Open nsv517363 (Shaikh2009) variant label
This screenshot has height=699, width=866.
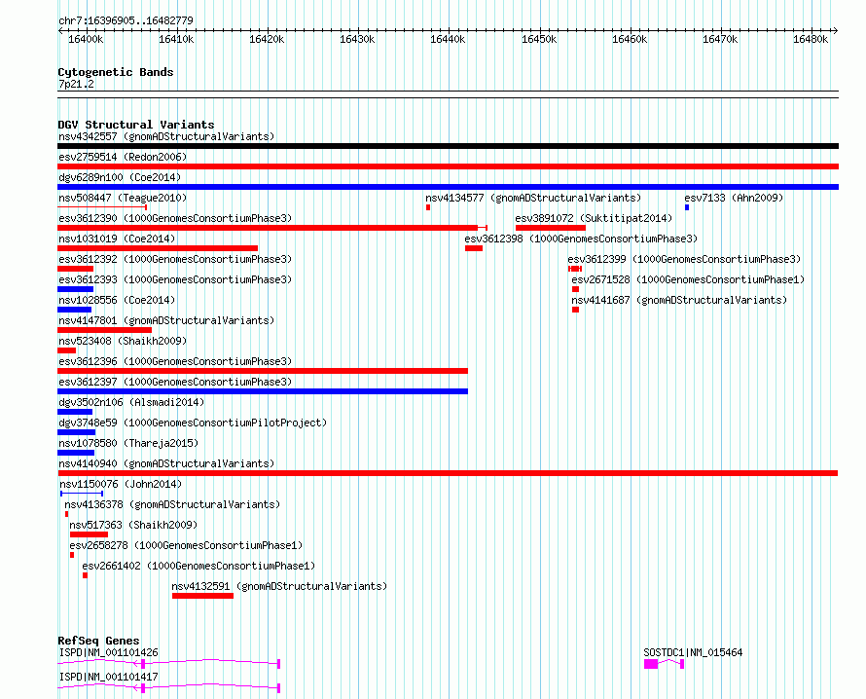point(133,525)
